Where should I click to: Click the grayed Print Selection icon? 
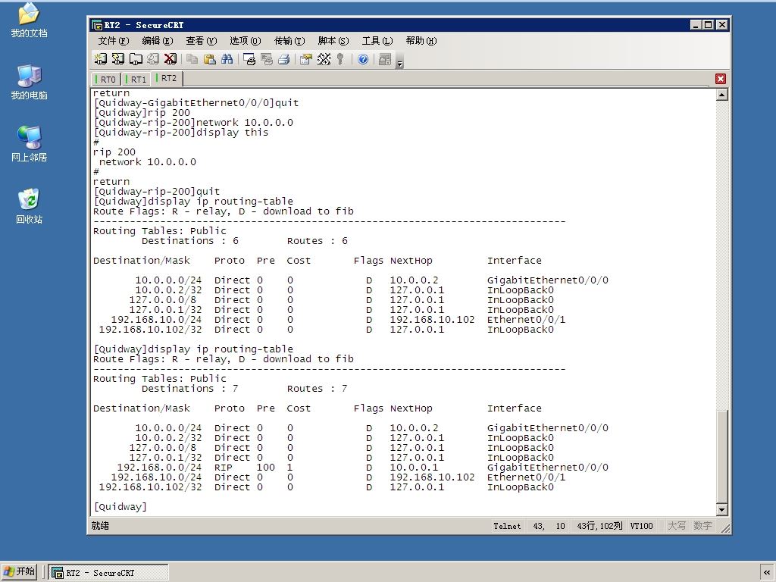(x=267, y=59)
